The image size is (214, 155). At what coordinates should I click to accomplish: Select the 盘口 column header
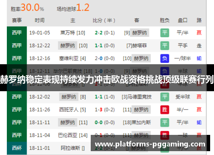(183, 20)
